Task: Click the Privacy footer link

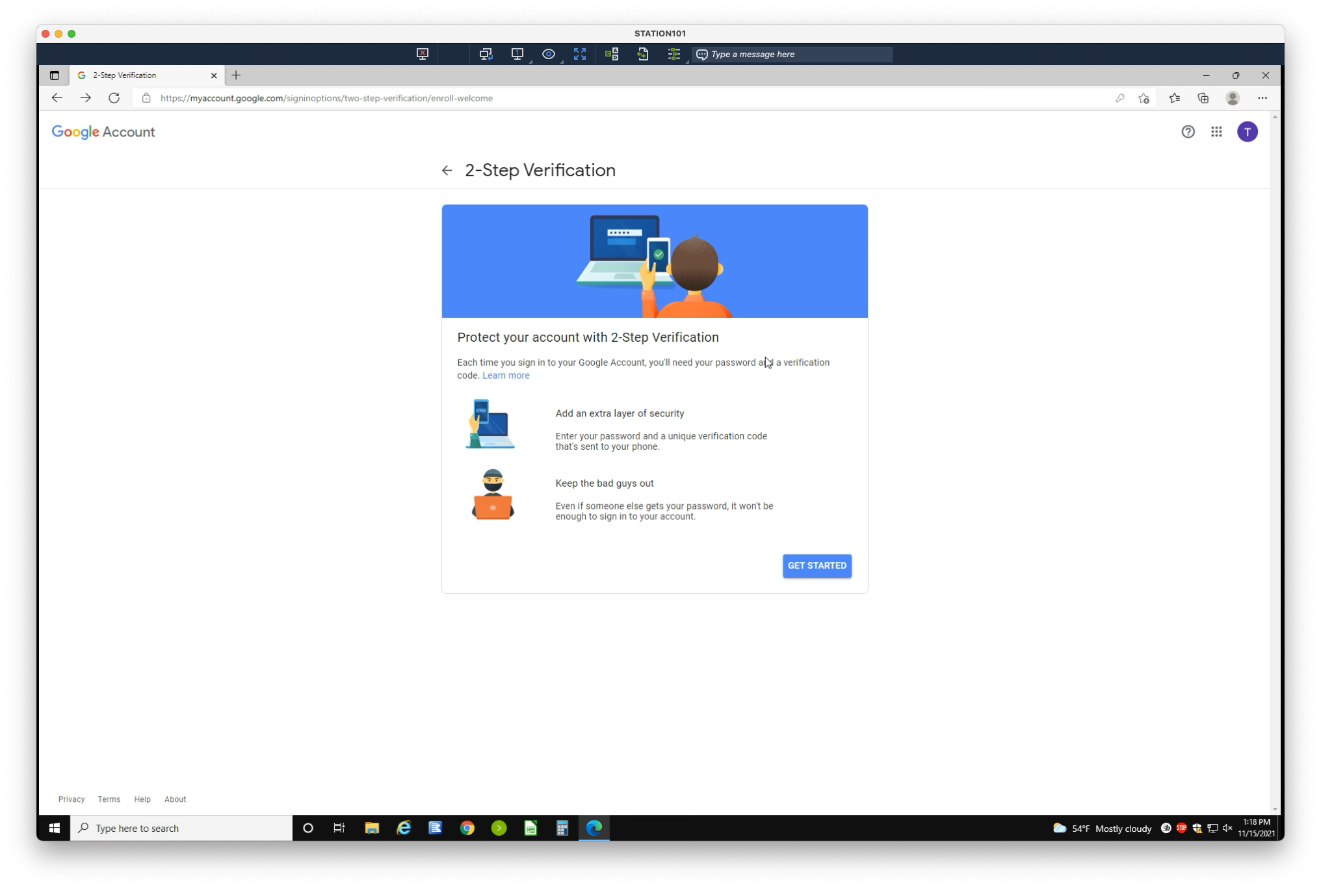Action: tap(72, 799)
